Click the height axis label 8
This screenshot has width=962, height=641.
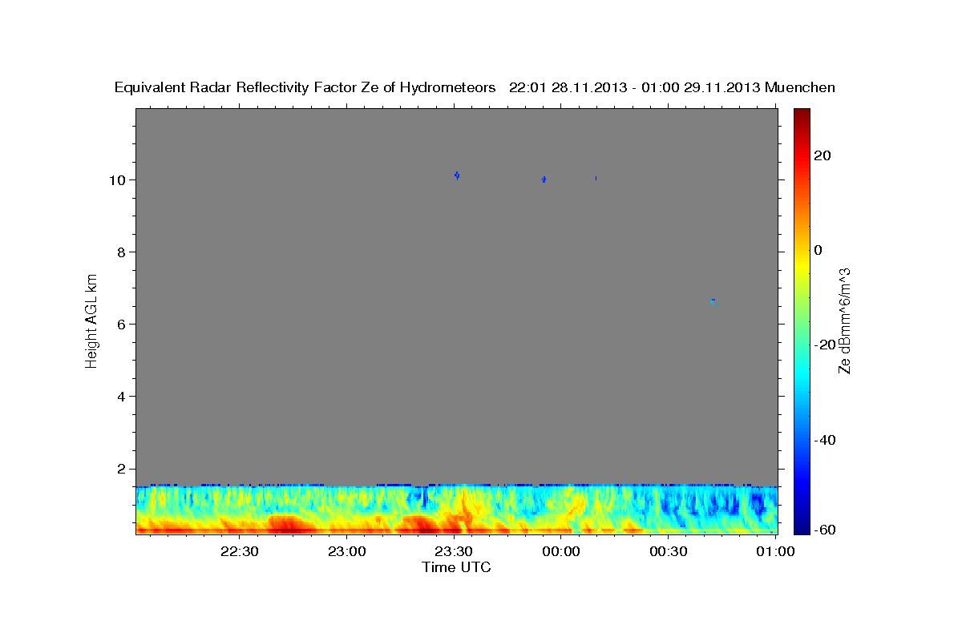(121, 252)
